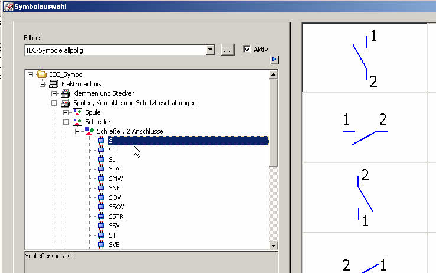The height and width of the screenshot is (273, 436).
Task: Click the symbol icon beside SOV
Action: pos(101,197)
